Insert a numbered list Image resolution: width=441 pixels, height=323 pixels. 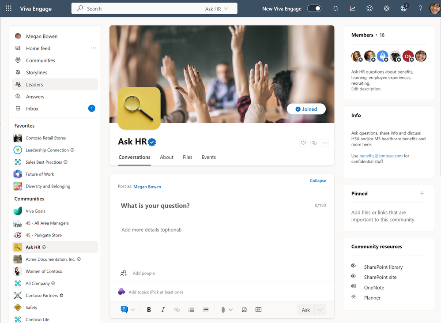206,309
